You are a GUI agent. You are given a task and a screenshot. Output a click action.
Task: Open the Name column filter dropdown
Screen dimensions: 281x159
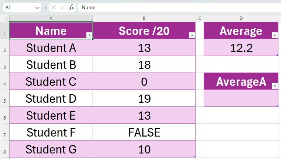(89, 35)
